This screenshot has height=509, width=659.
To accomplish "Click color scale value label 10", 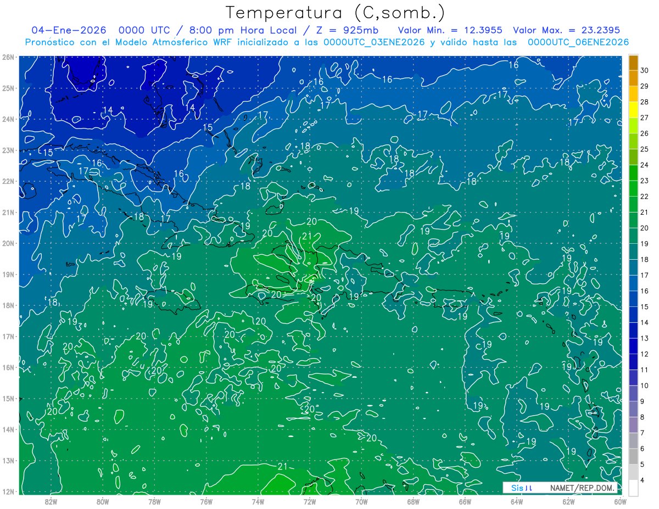I will (x=645, y=385).
